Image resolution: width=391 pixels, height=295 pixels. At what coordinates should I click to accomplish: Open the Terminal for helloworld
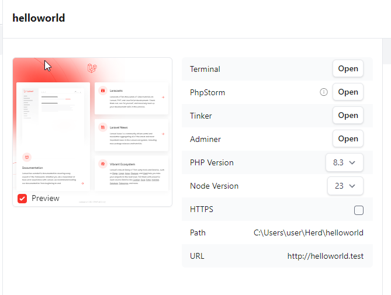[x=348, y=68]
